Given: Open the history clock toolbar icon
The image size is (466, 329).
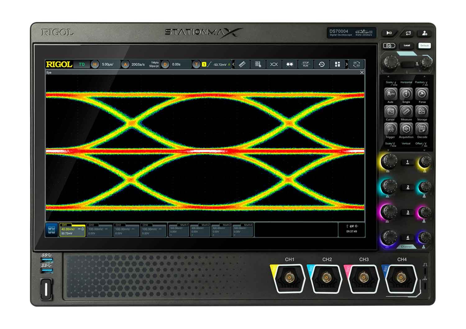Looking at the screenshot, I should [322, 64].
